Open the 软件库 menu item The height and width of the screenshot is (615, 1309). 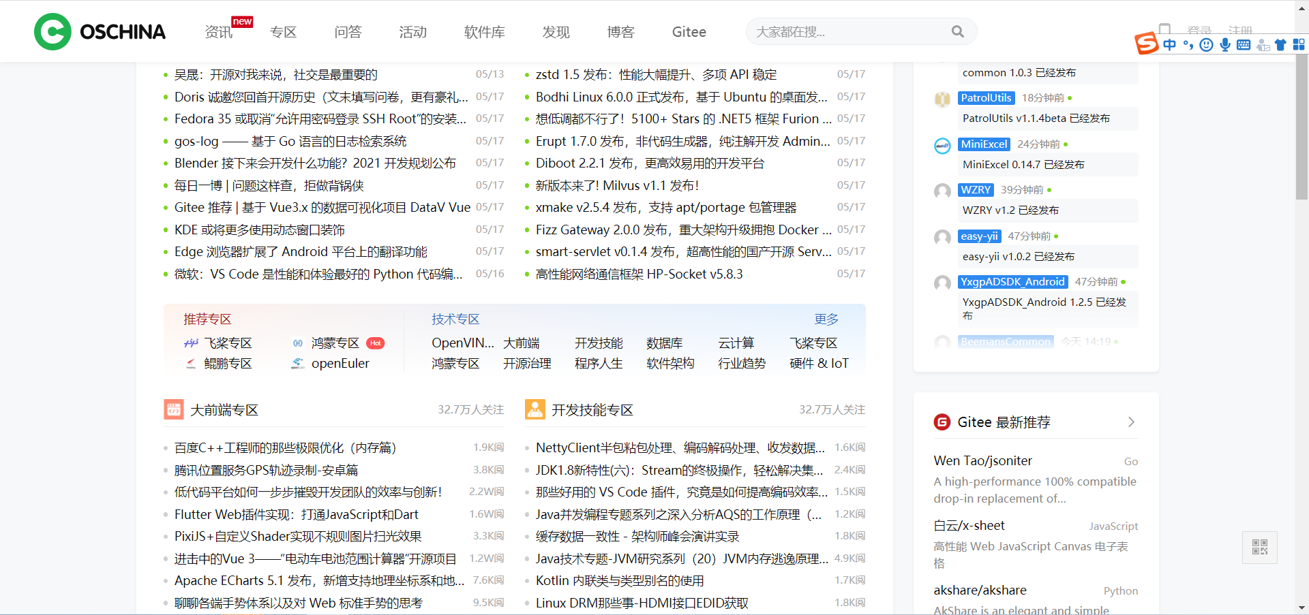(x=484, y=32)
